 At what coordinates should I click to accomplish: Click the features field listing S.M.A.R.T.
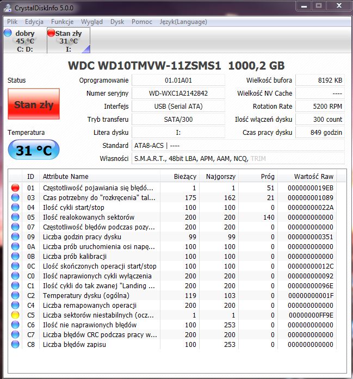pos(238,159)
